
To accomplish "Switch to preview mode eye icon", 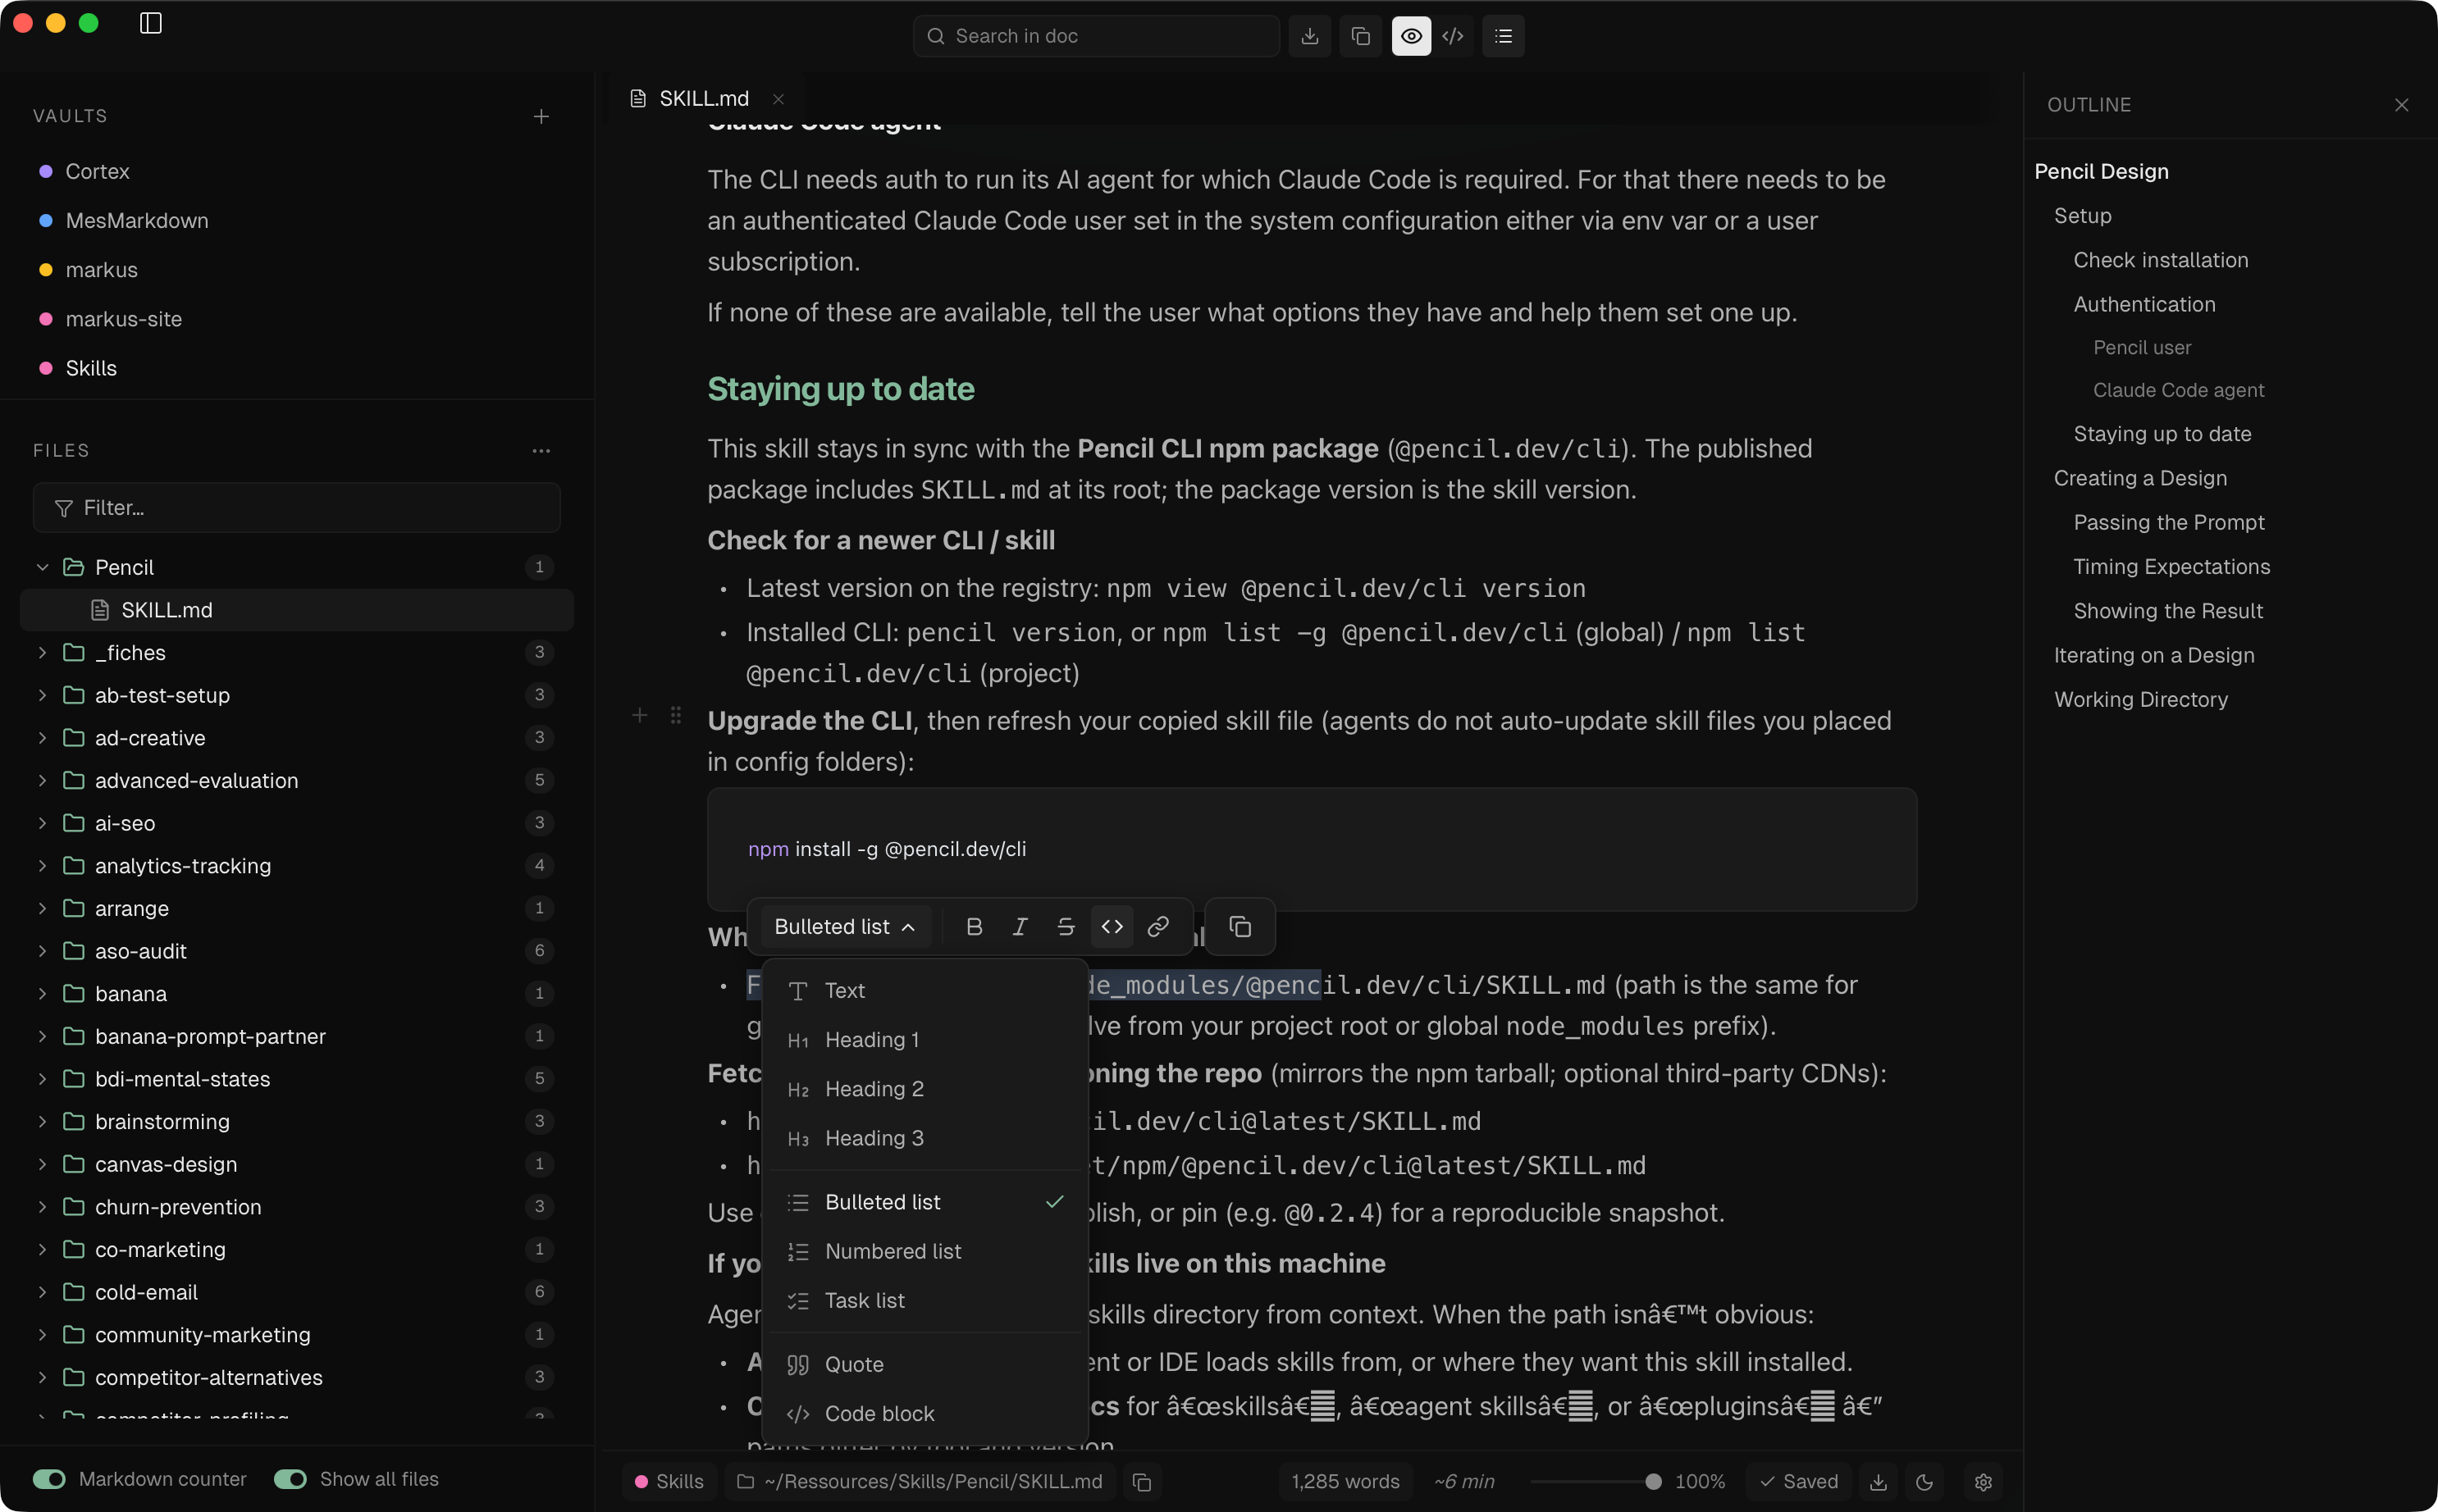I will pyautogui.click(x=1412, y=36).
